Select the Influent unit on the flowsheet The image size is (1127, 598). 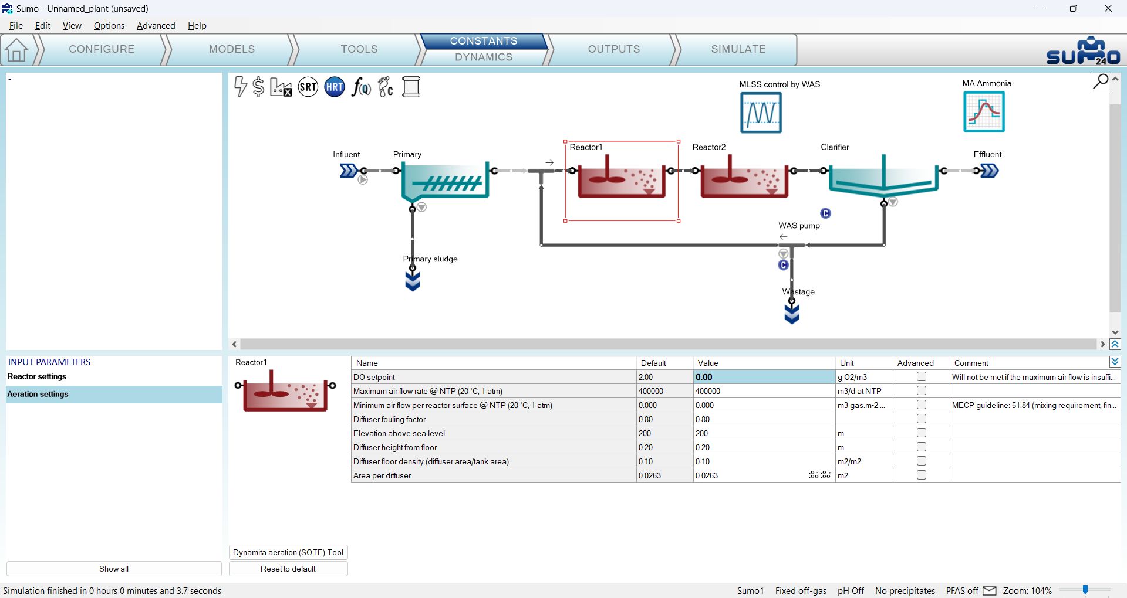point(349,171)
